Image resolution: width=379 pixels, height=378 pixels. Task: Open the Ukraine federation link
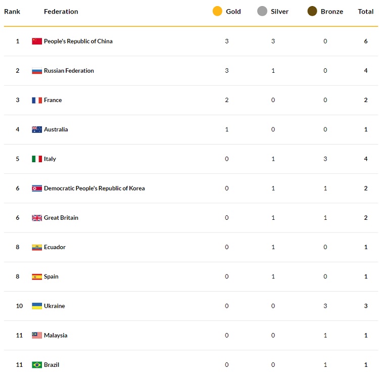pyautogui.click(x=55, y=306)
